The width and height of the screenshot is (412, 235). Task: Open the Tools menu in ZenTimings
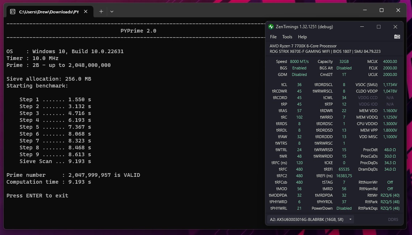(x=287, y=37)
